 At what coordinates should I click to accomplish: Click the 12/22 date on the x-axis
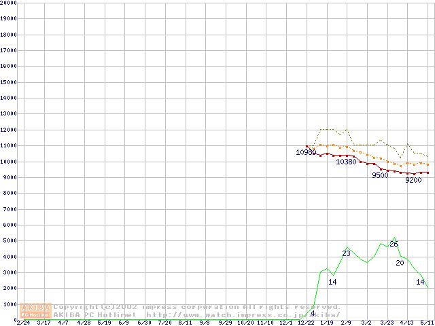tap(306, 323)
